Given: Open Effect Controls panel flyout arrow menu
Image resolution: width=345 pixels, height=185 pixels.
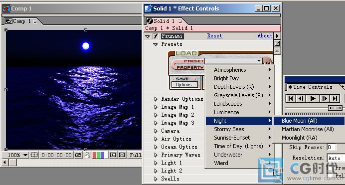Looking at the screenshot, I should [x=277, y=36].
